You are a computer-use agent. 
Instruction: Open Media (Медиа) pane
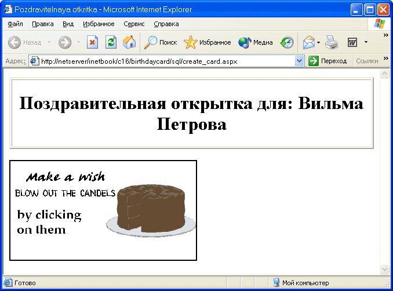coord(256,42)
